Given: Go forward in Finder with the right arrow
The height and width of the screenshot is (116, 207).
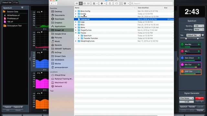Looking at the screenshot, I should click(55, 4).
